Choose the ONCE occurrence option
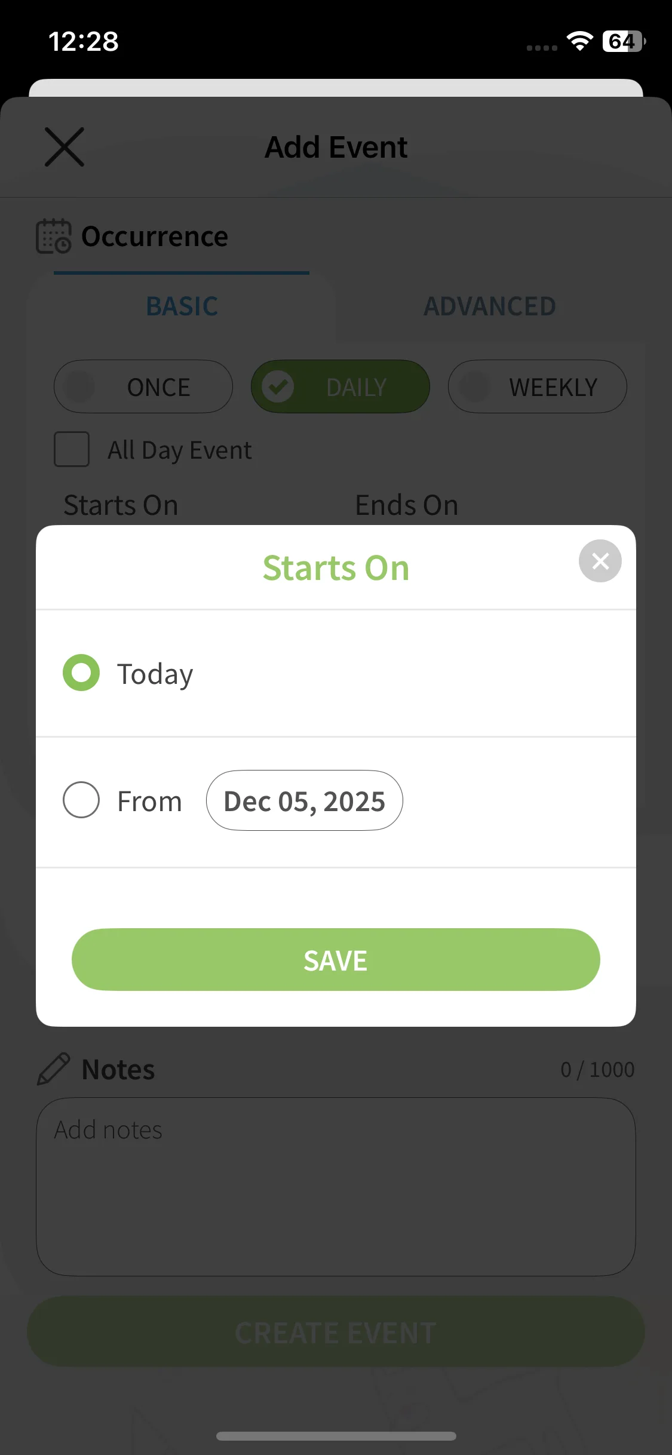 (x=143, y=386)
